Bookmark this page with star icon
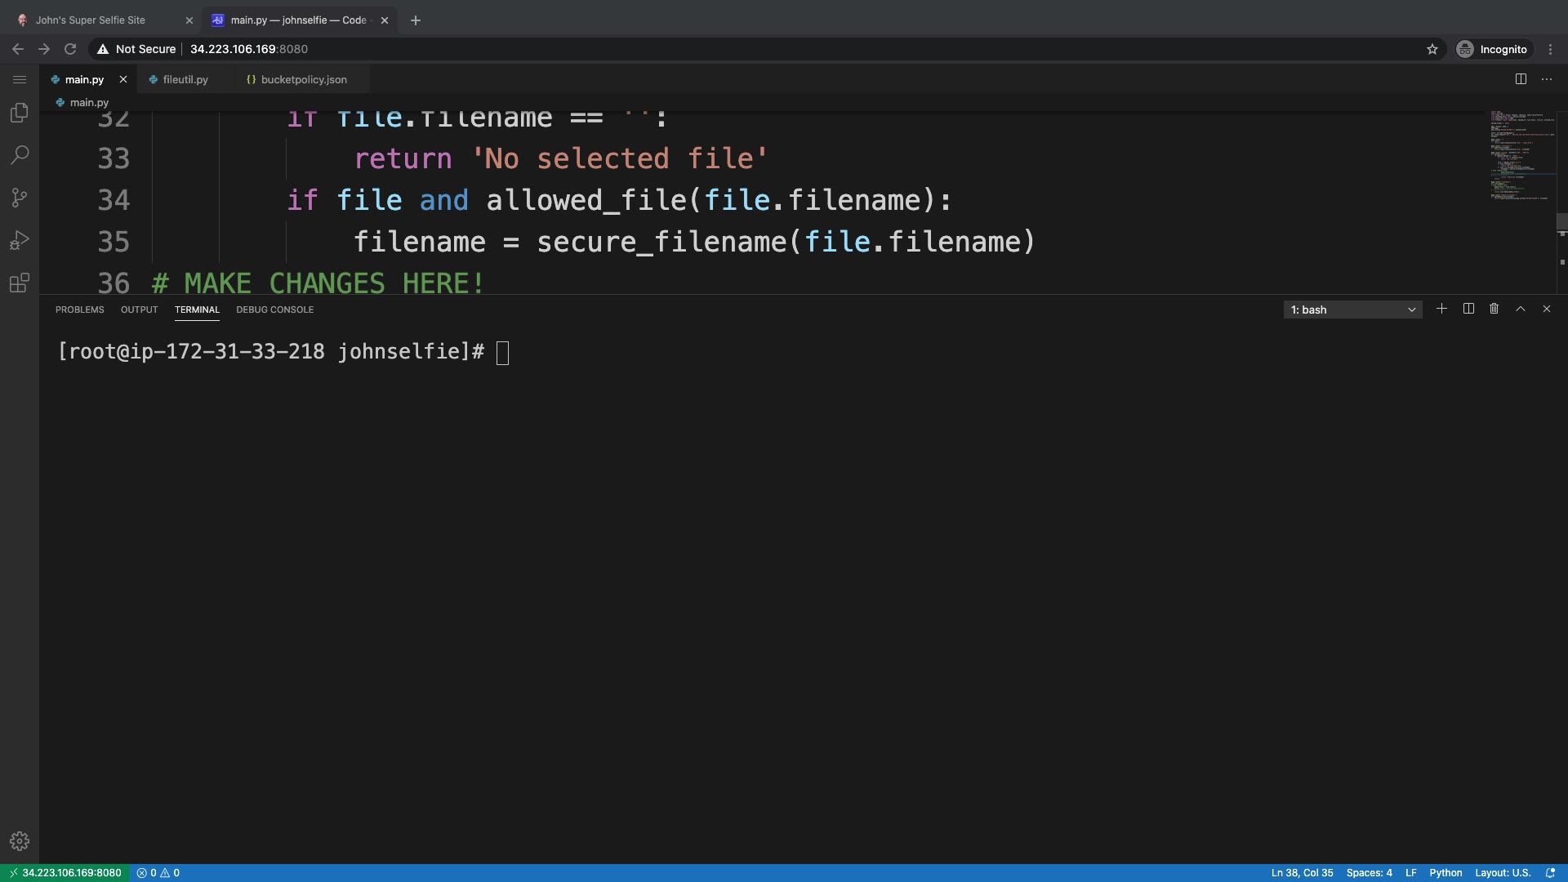The width and height of the screenshot is (1568, 882). point(1432,49)
